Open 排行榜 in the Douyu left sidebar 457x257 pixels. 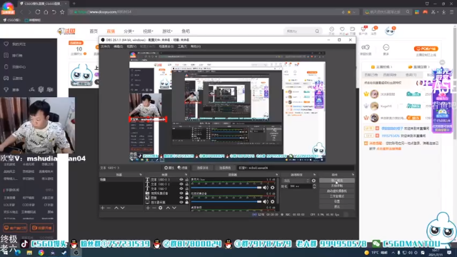[17, 56]
